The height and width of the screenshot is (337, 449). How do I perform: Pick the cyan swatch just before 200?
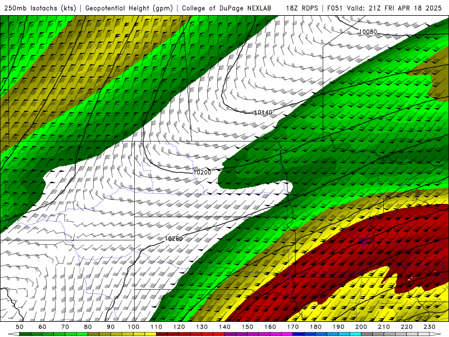coord(356,334)
